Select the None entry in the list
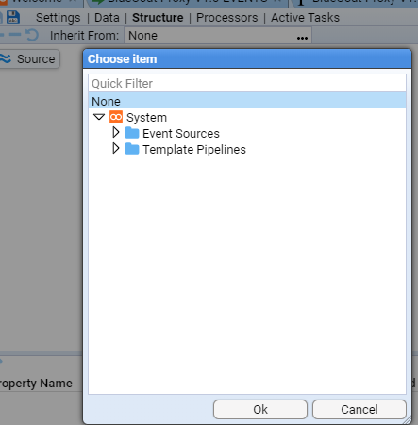The image size is (418, 425). (x=247, y=101)
